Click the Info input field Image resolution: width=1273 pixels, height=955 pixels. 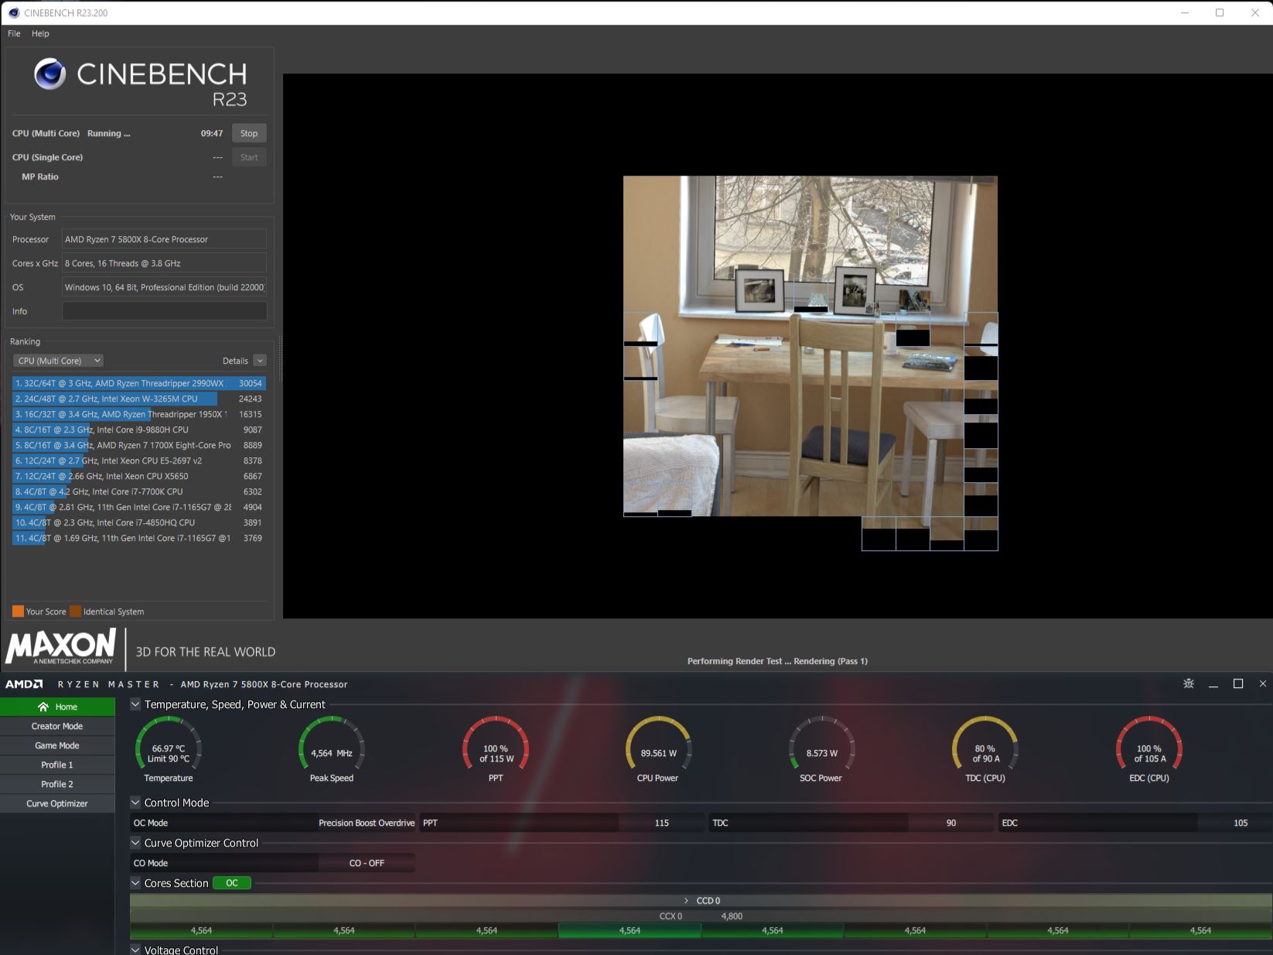164,311
